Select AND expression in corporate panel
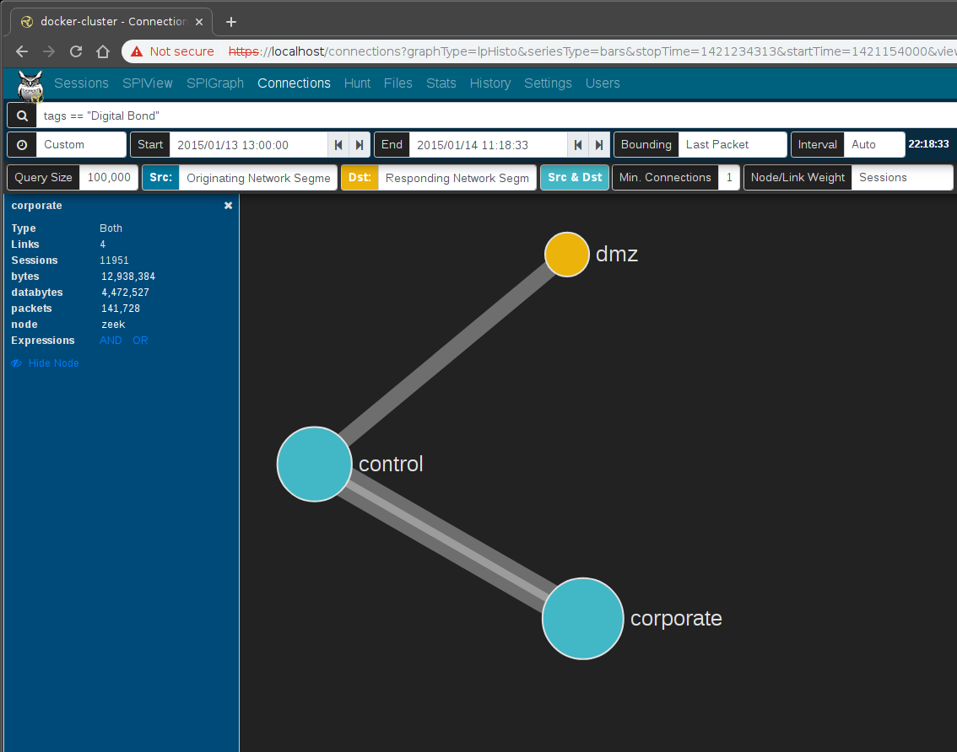Image resolution: width=957 pixels, height=752 pixels. pos(110,340)
